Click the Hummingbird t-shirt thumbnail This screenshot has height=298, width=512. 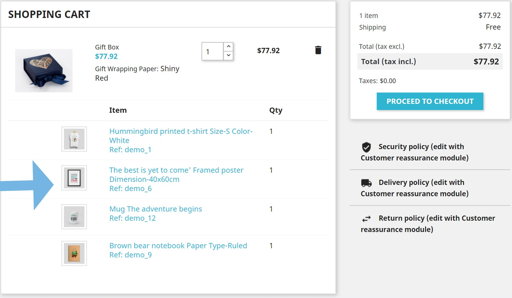(74, 139)
